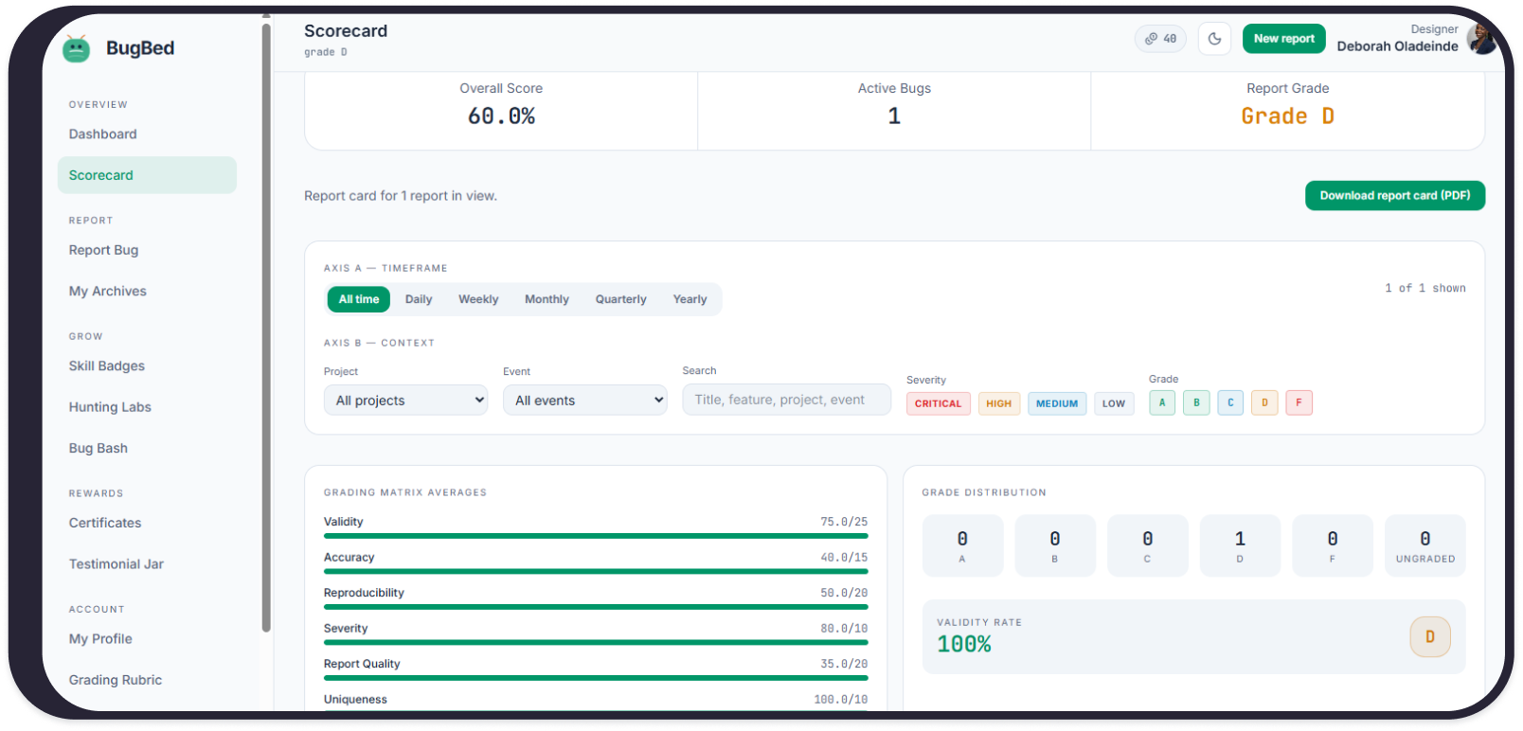1523x731 pixels.
Task: Click the grade A distribution tile
Action: click(962, 545)
